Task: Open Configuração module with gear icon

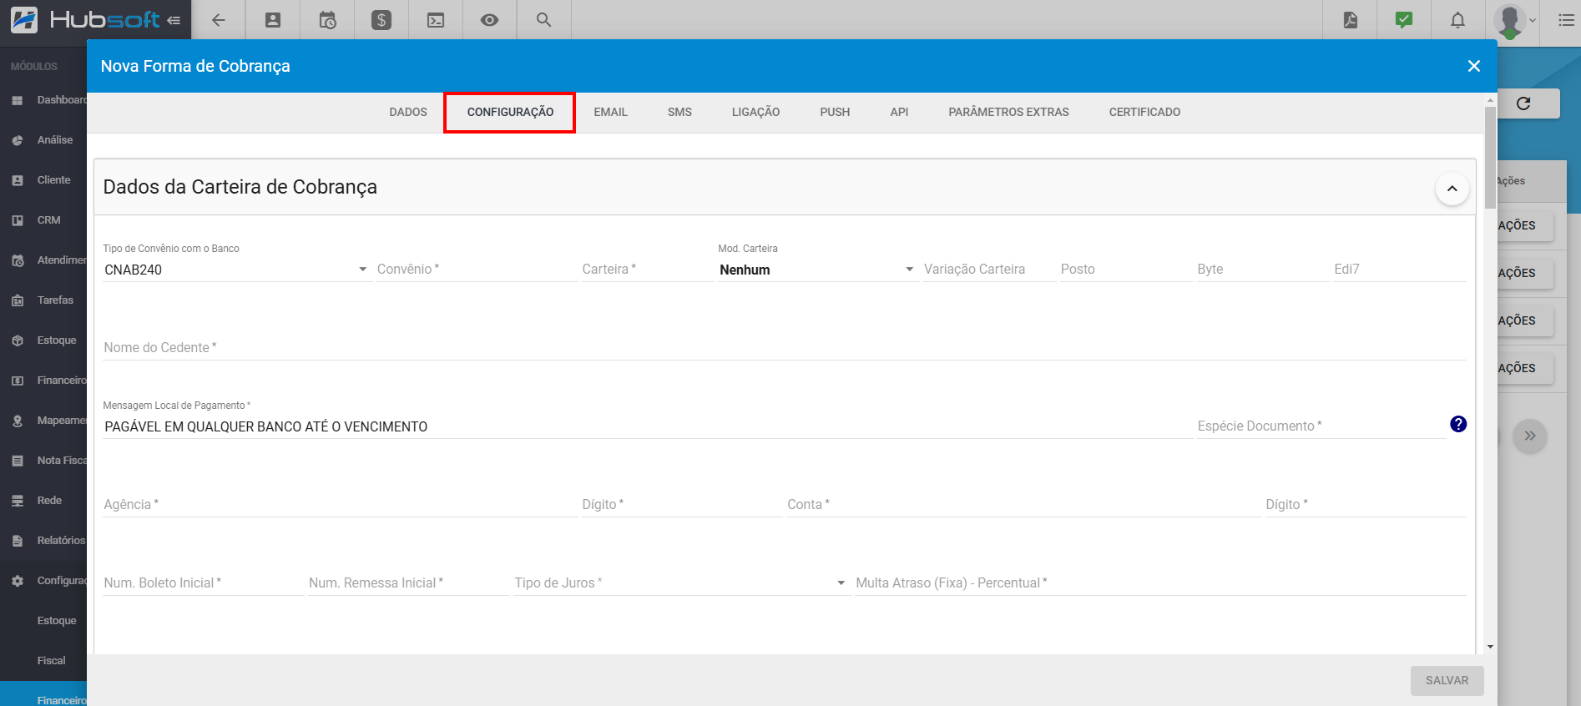Action: tap(43, 581)
